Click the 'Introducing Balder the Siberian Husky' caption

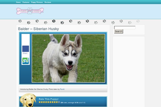point(42,89)
